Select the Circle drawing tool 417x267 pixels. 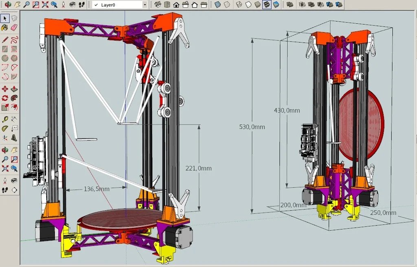coord(4,58)
